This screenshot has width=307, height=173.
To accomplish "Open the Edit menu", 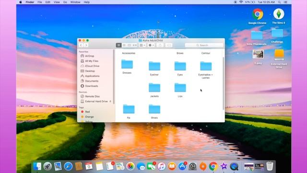I will coord(48,2).
